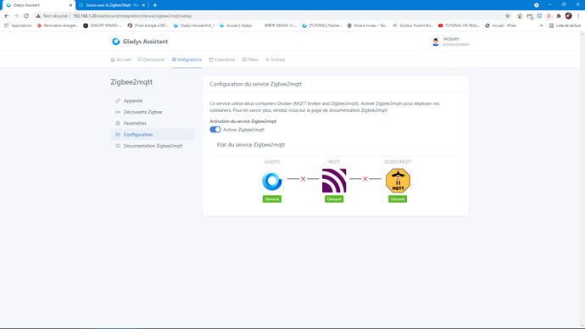
Task: Click the Gladys Assistant logo icon
Action: (115, 42)
